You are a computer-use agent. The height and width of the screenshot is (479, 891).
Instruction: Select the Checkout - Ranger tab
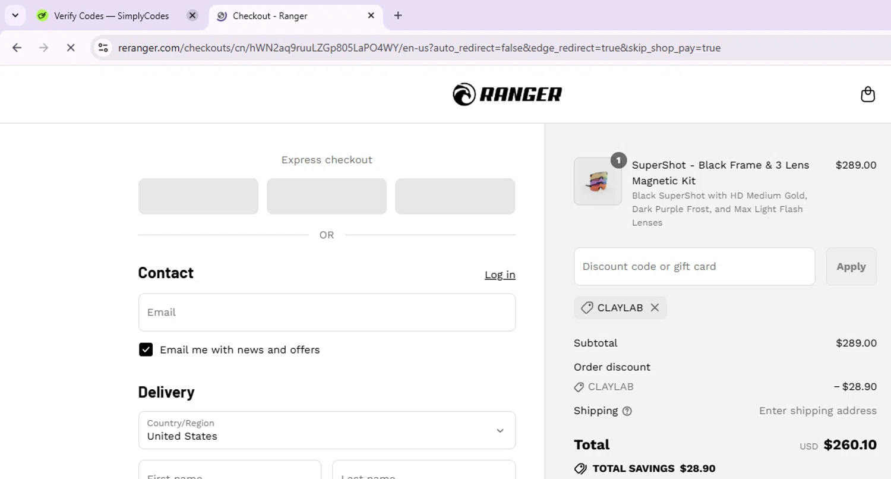296,16
